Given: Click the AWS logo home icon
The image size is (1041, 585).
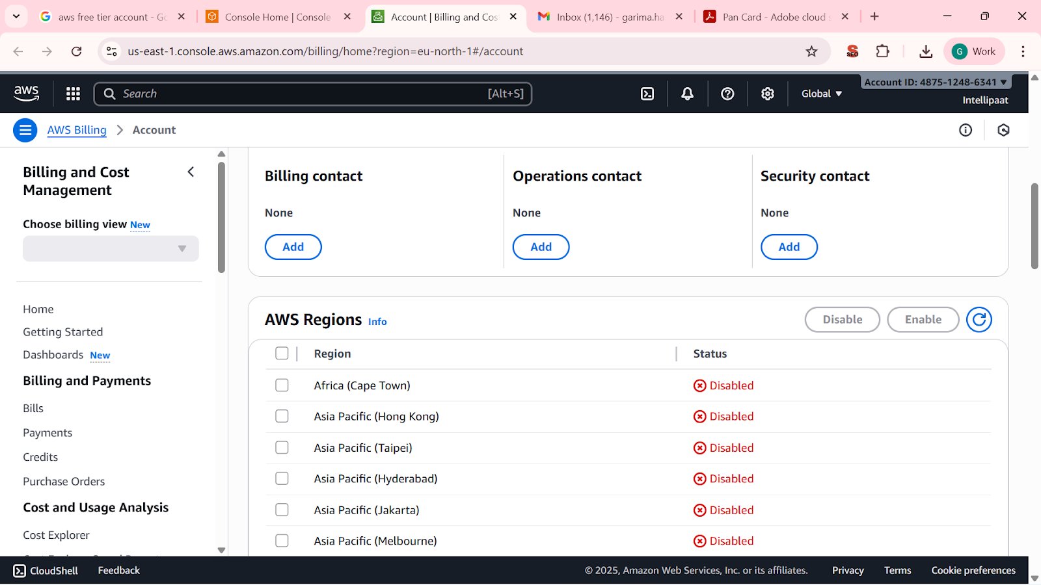Looking at the screenshot, I should [27, 93].
